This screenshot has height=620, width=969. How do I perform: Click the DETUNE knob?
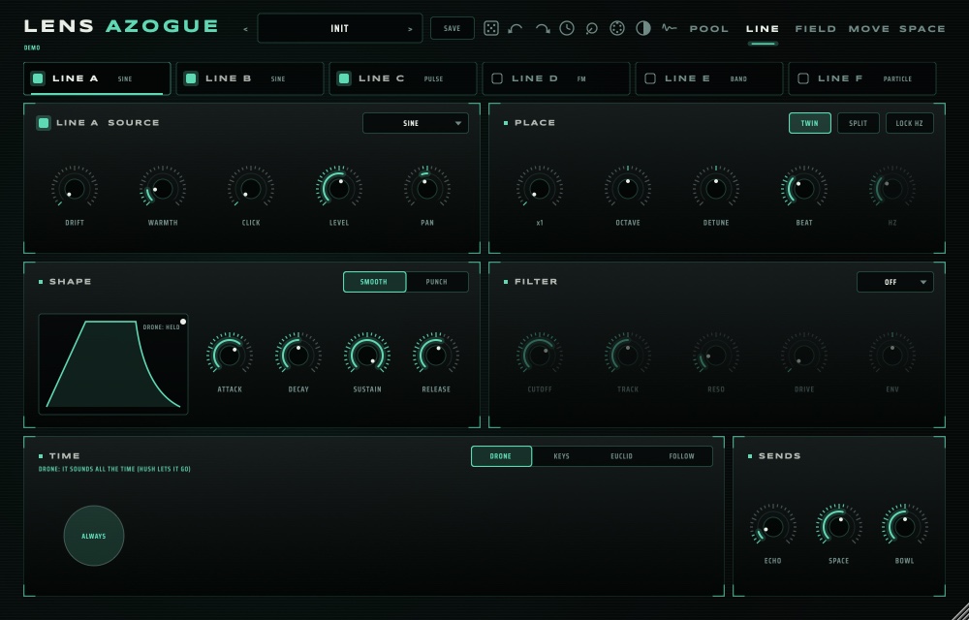pos(716,188)
